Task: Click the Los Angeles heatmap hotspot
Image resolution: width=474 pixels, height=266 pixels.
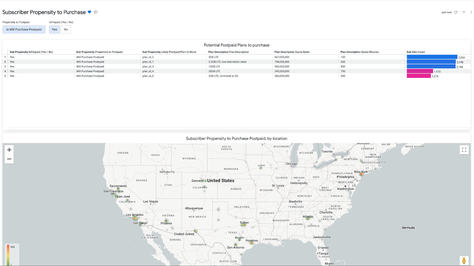Action: [x=135, y=218]
